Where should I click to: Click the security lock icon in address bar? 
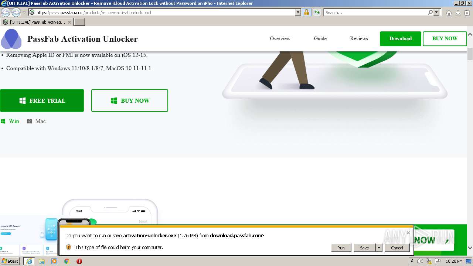306,13
